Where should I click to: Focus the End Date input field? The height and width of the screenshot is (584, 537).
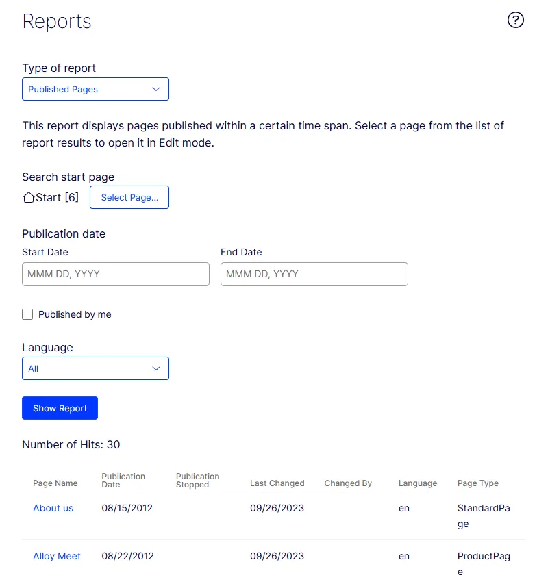coord(314,274)
